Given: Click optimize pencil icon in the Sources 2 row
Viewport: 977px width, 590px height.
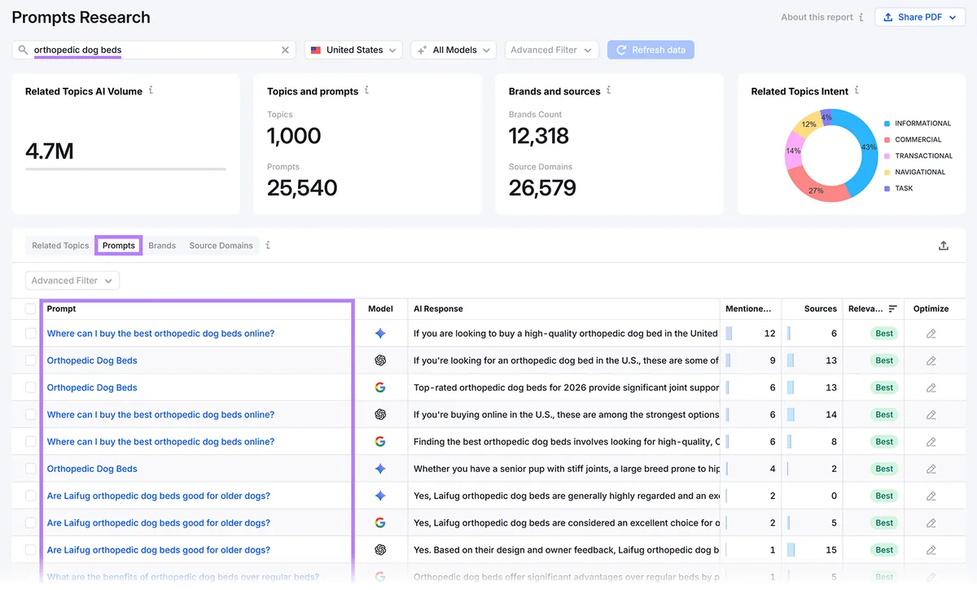Looking at the screenshot, I should coord(931,469).
